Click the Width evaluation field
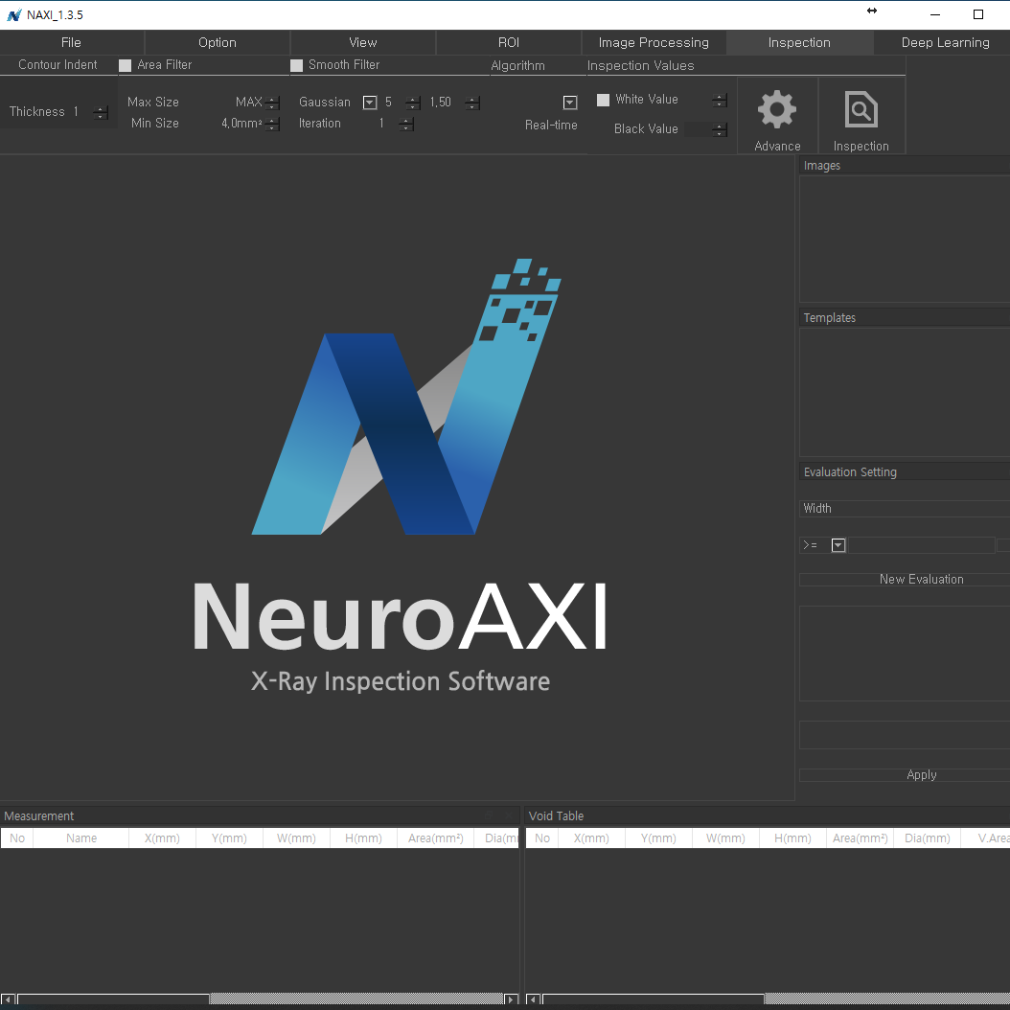 tap(905, 509)
